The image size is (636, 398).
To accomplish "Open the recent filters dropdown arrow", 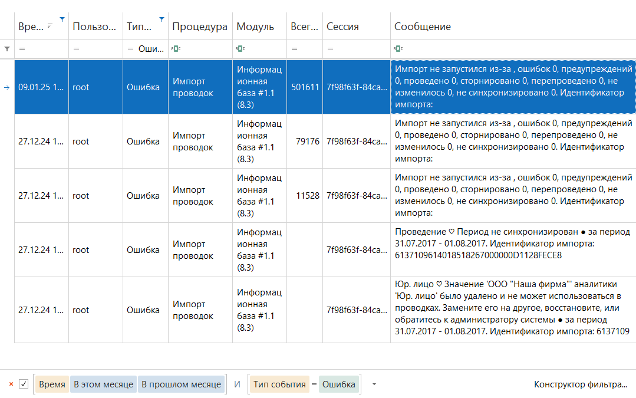I will (x=374, y=384).
